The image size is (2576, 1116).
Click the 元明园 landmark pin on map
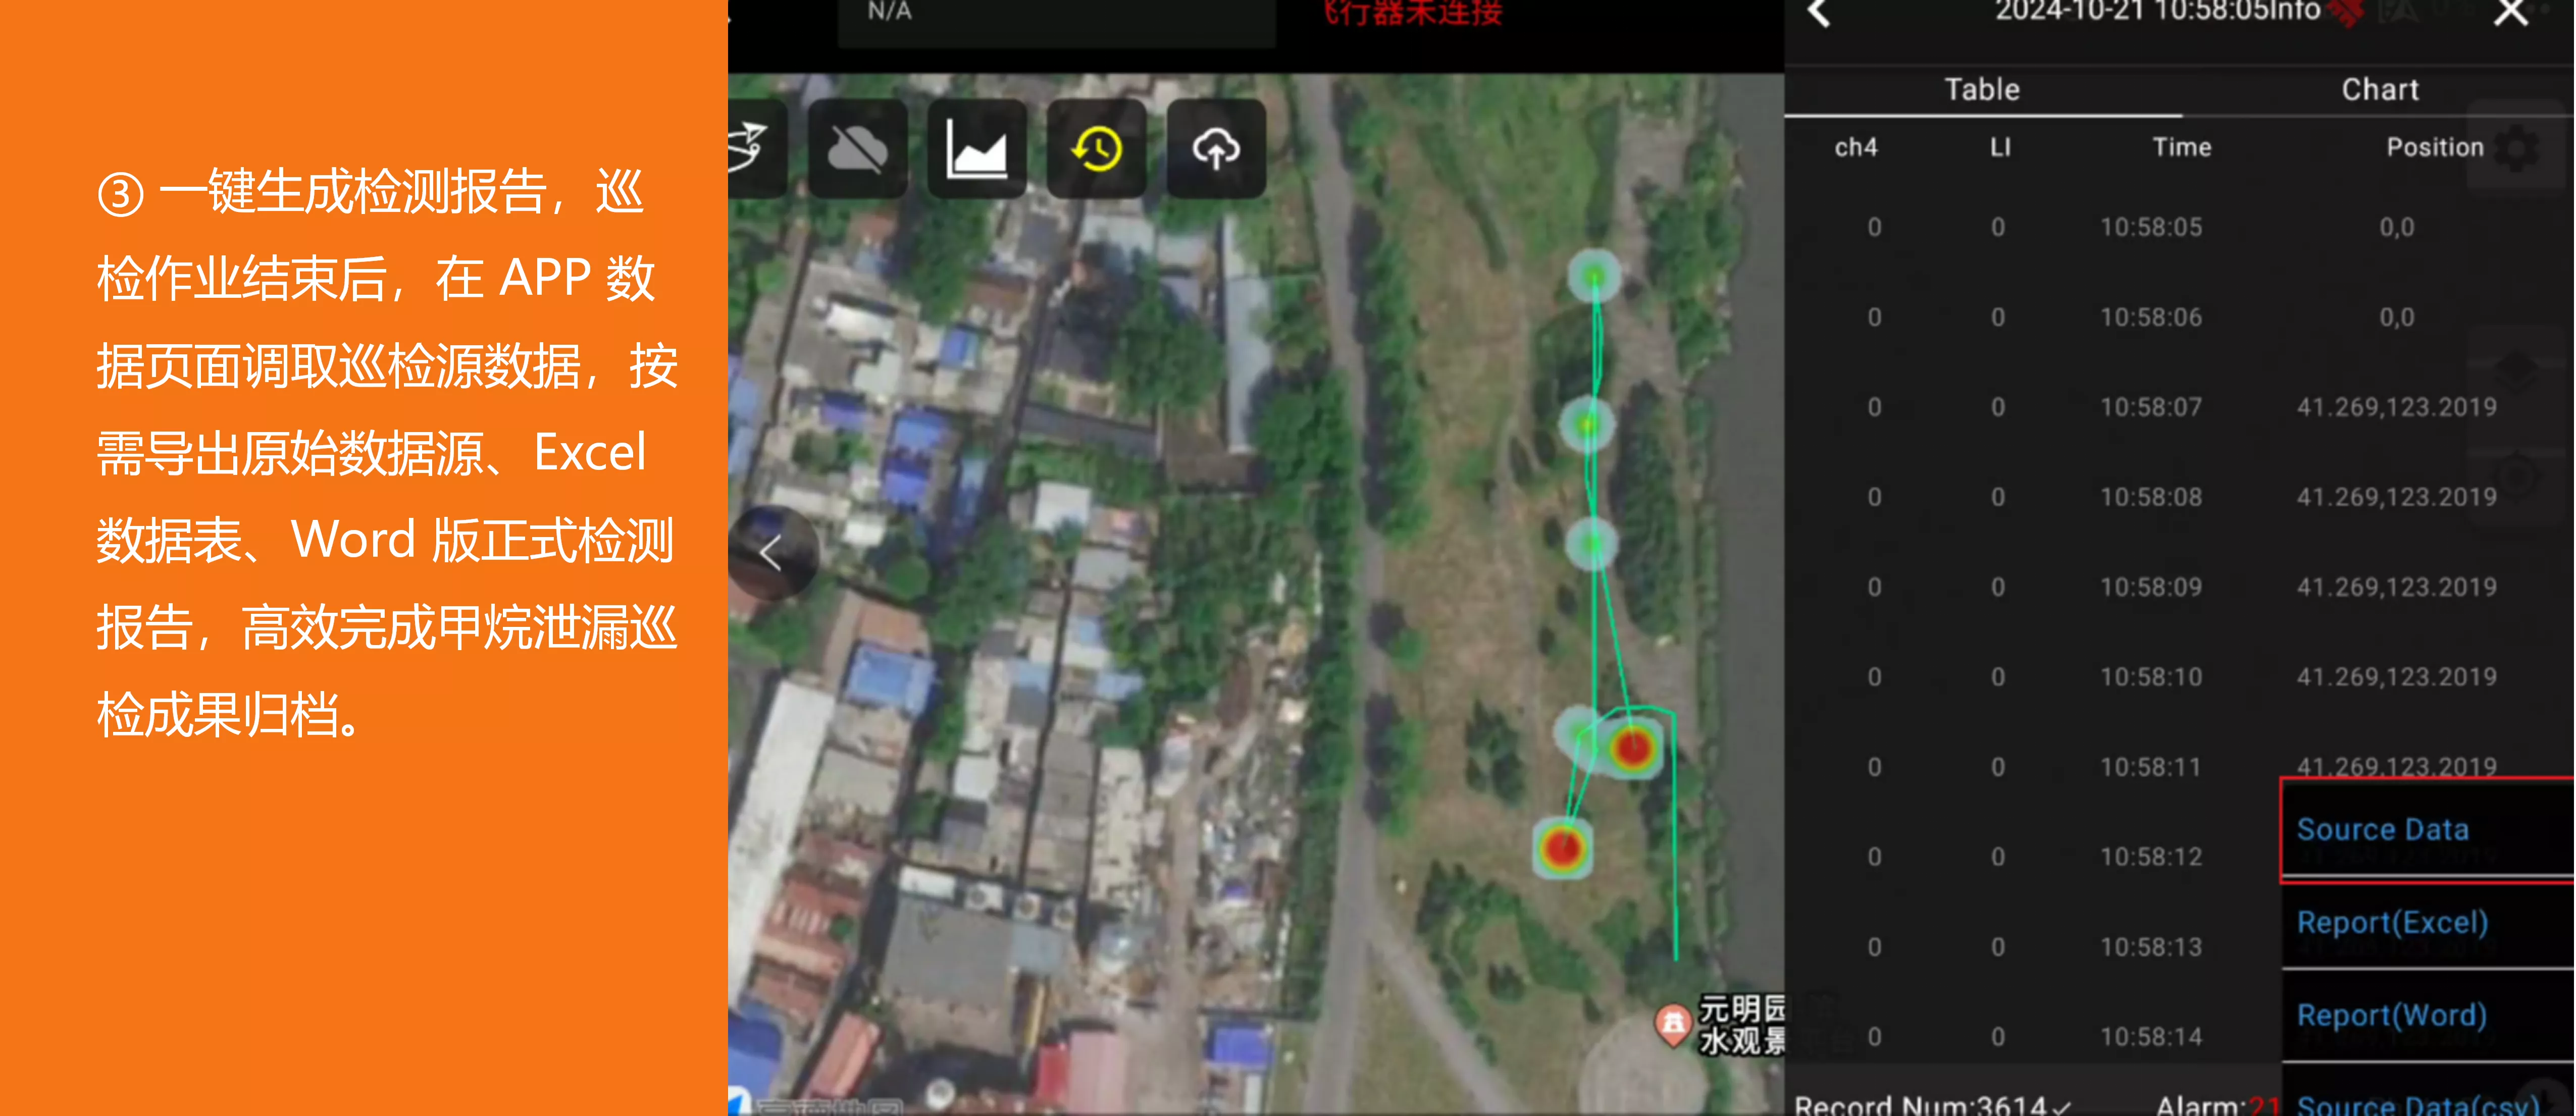click(1672, 1026)
